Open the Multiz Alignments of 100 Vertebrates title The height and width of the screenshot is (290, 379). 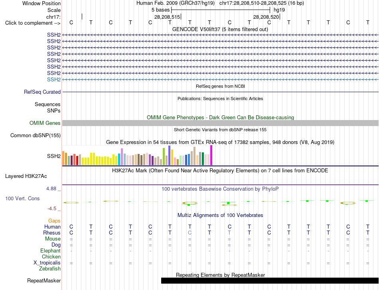(220, 215)
